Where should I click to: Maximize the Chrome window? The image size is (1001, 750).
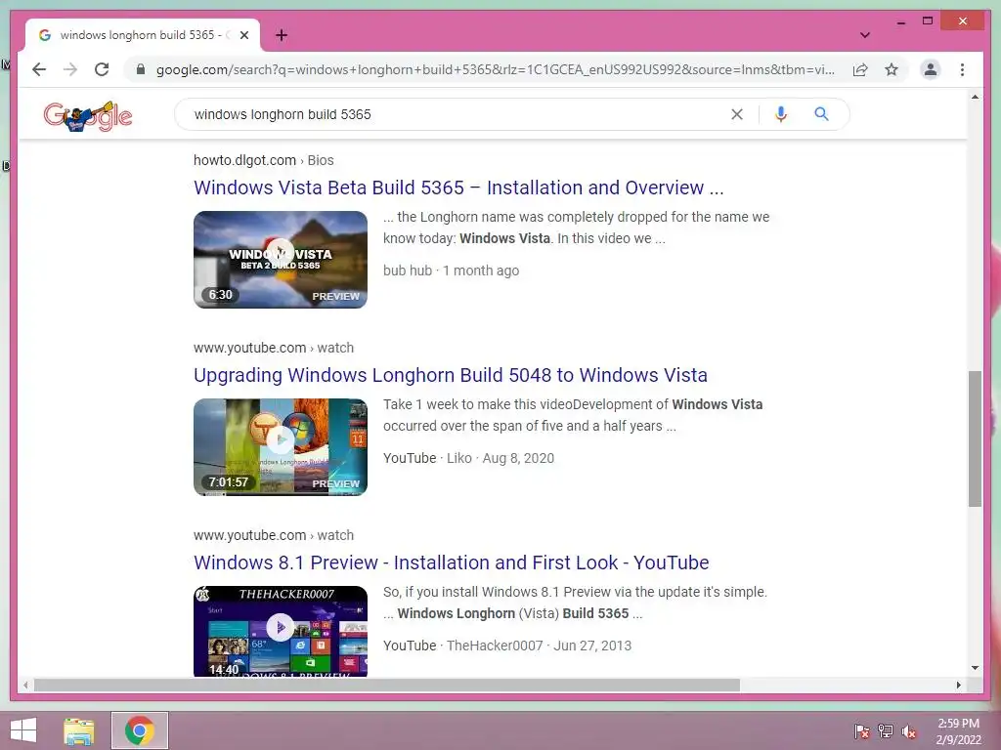928,21
